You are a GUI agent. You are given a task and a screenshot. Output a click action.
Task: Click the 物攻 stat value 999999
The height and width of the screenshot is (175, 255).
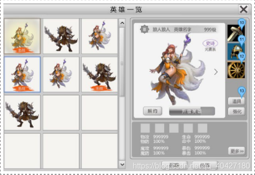tap(161, 137)
